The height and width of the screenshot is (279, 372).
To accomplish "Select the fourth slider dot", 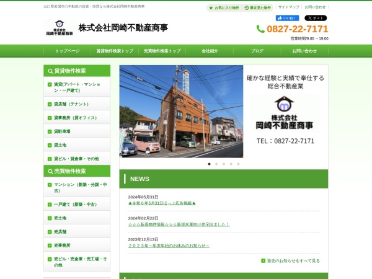I will [x=231, y=164].
